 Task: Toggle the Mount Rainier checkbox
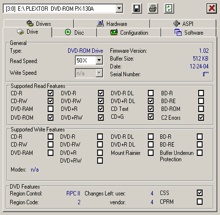point(151,153)
